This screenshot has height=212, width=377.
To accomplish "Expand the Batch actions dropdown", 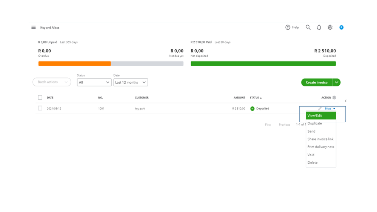I will pos(52,82).
